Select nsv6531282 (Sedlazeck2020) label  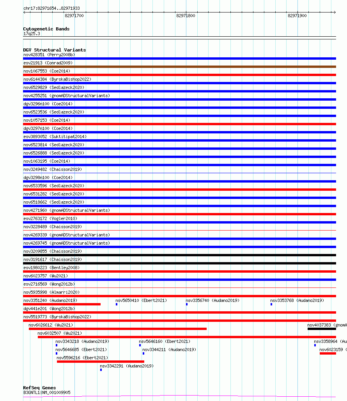coord(54,194)
